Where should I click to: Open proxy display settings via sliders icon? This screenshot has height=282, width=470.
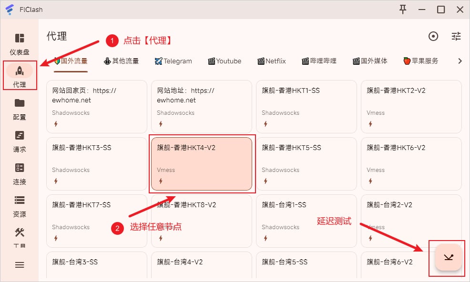click(x=456, y=36)
